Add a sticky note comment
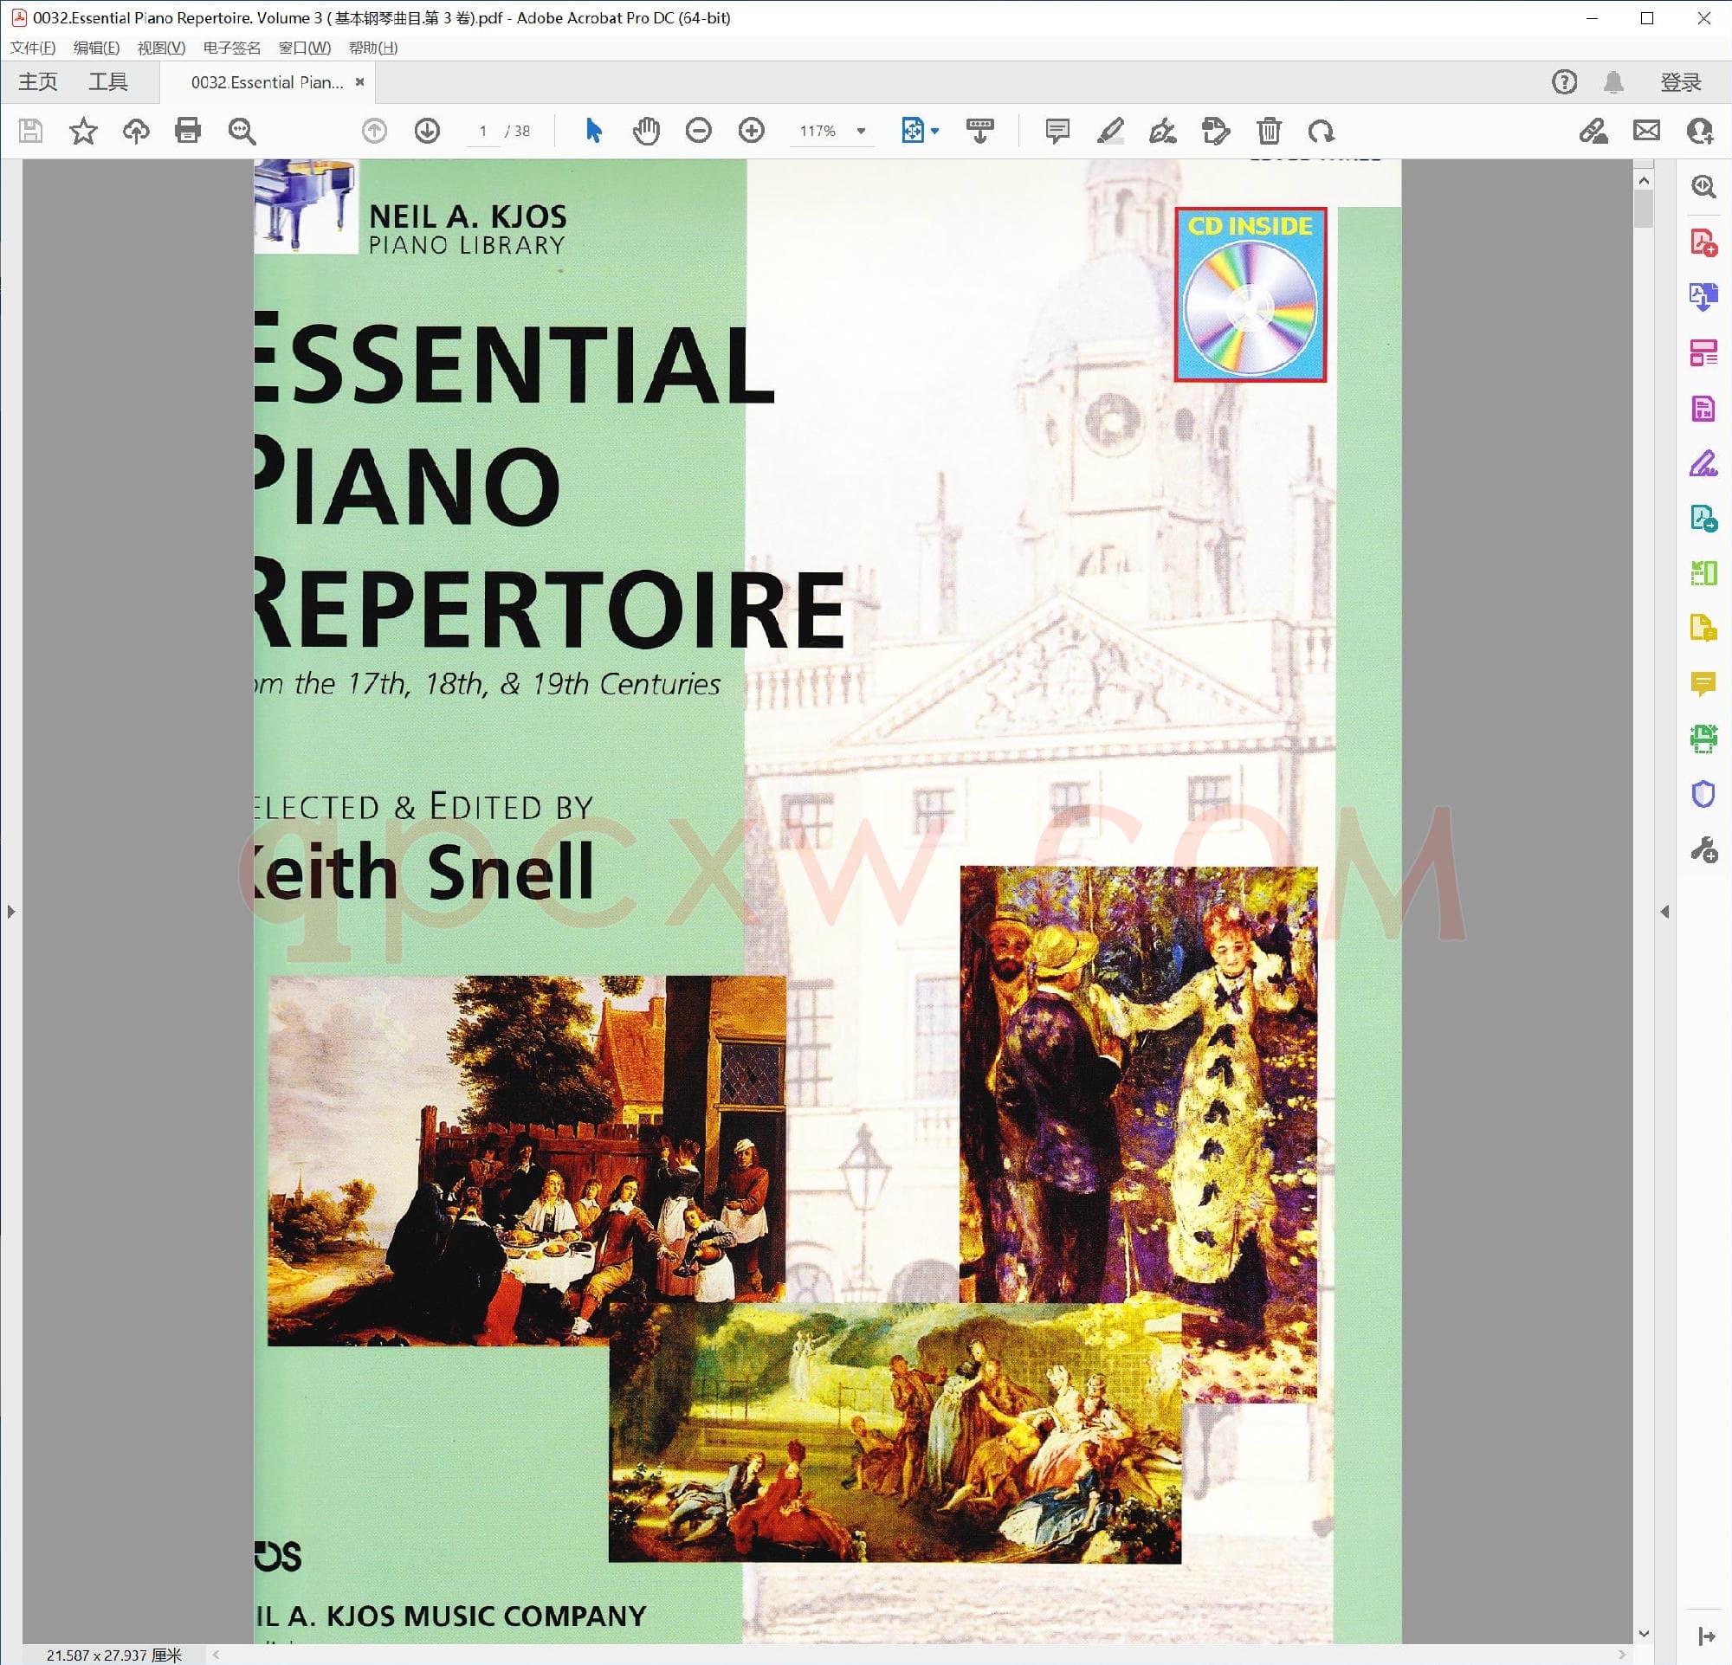 [1057, 131]
